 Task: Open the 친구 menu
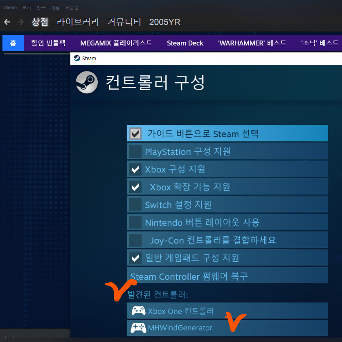(x=41, y=7)
